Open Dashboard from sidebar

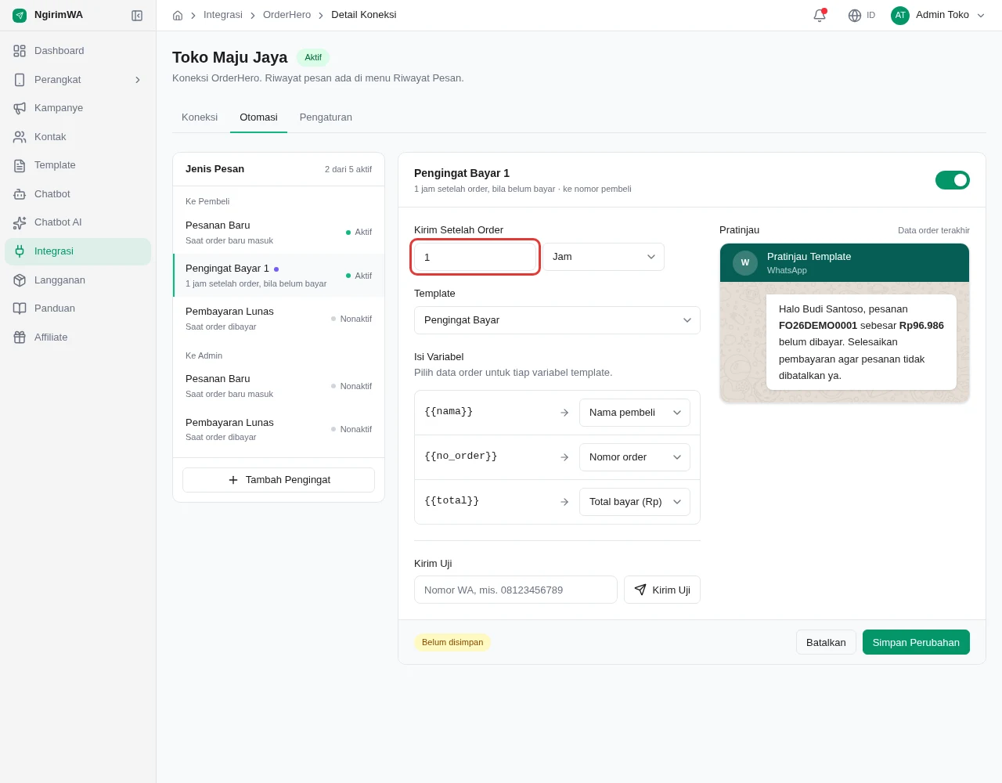pos(77,51)
